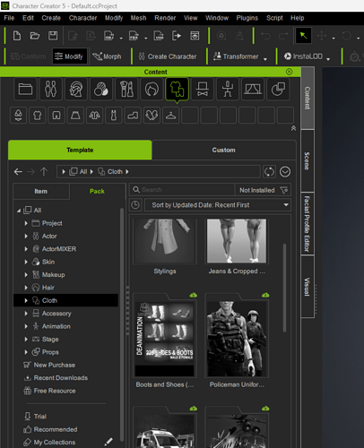Click the Search content input field
This screenshot has width=364, height=448.
coord(182,190)
